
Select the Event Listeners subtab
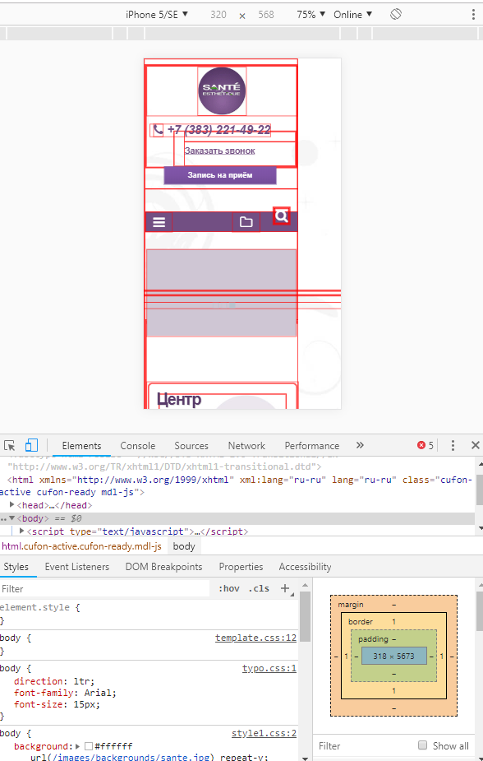pyautogui.click(x=77, y=567)
